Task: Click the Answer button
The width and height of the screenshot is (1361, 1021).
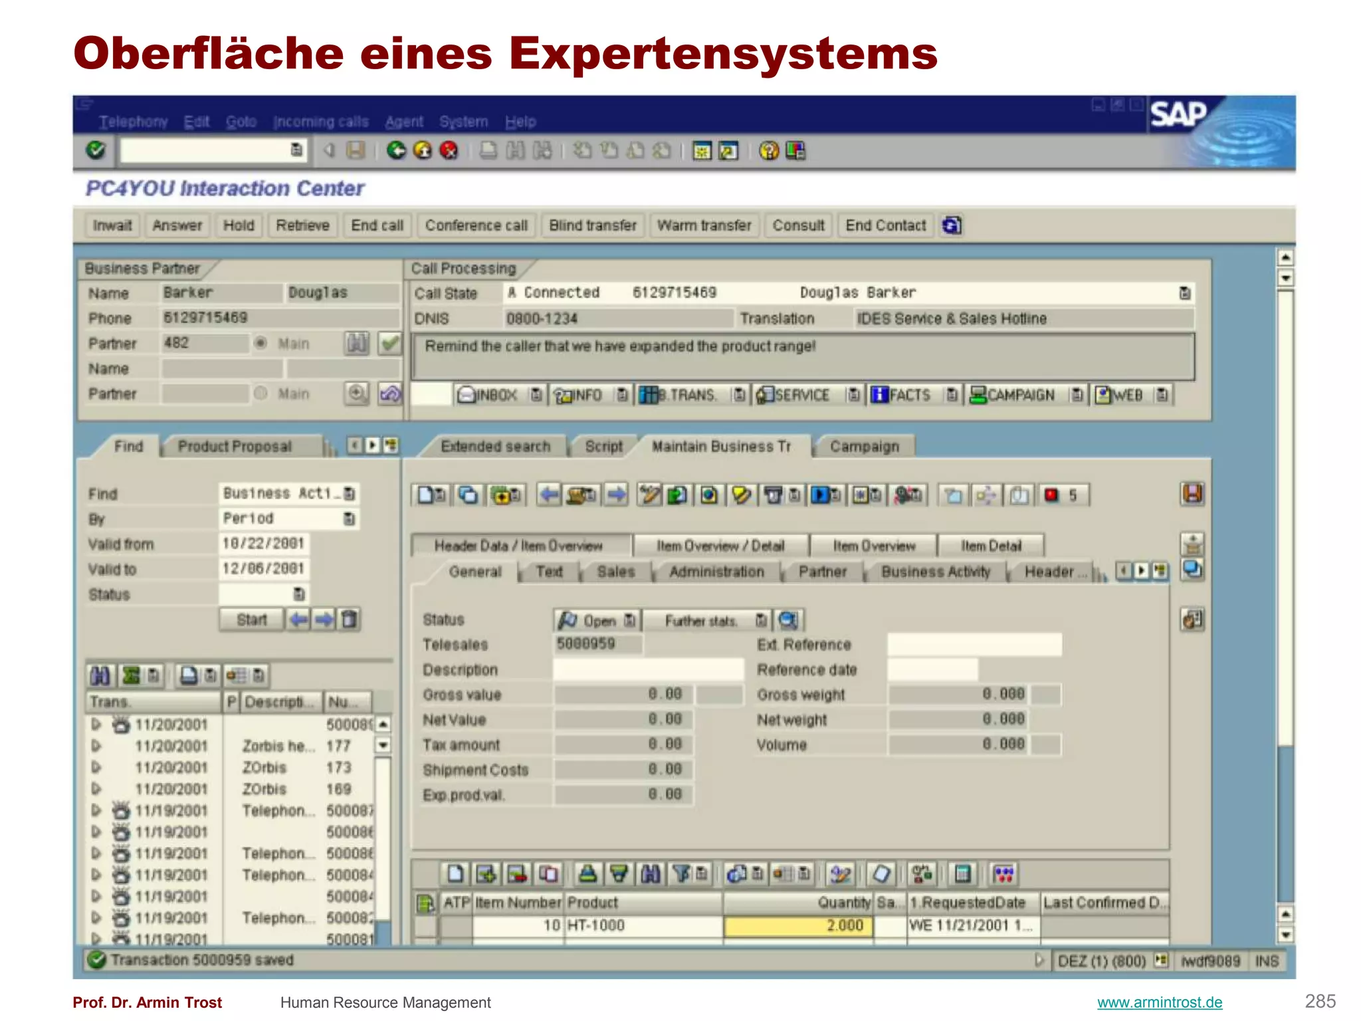Action: coord(177,225)
